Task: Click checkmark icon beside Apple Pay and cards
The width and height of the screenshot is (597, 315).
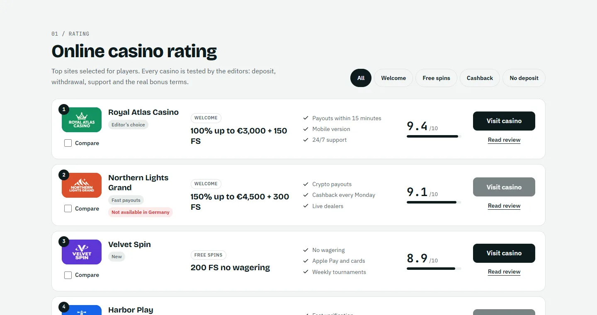Action: (x=306, y=261)
